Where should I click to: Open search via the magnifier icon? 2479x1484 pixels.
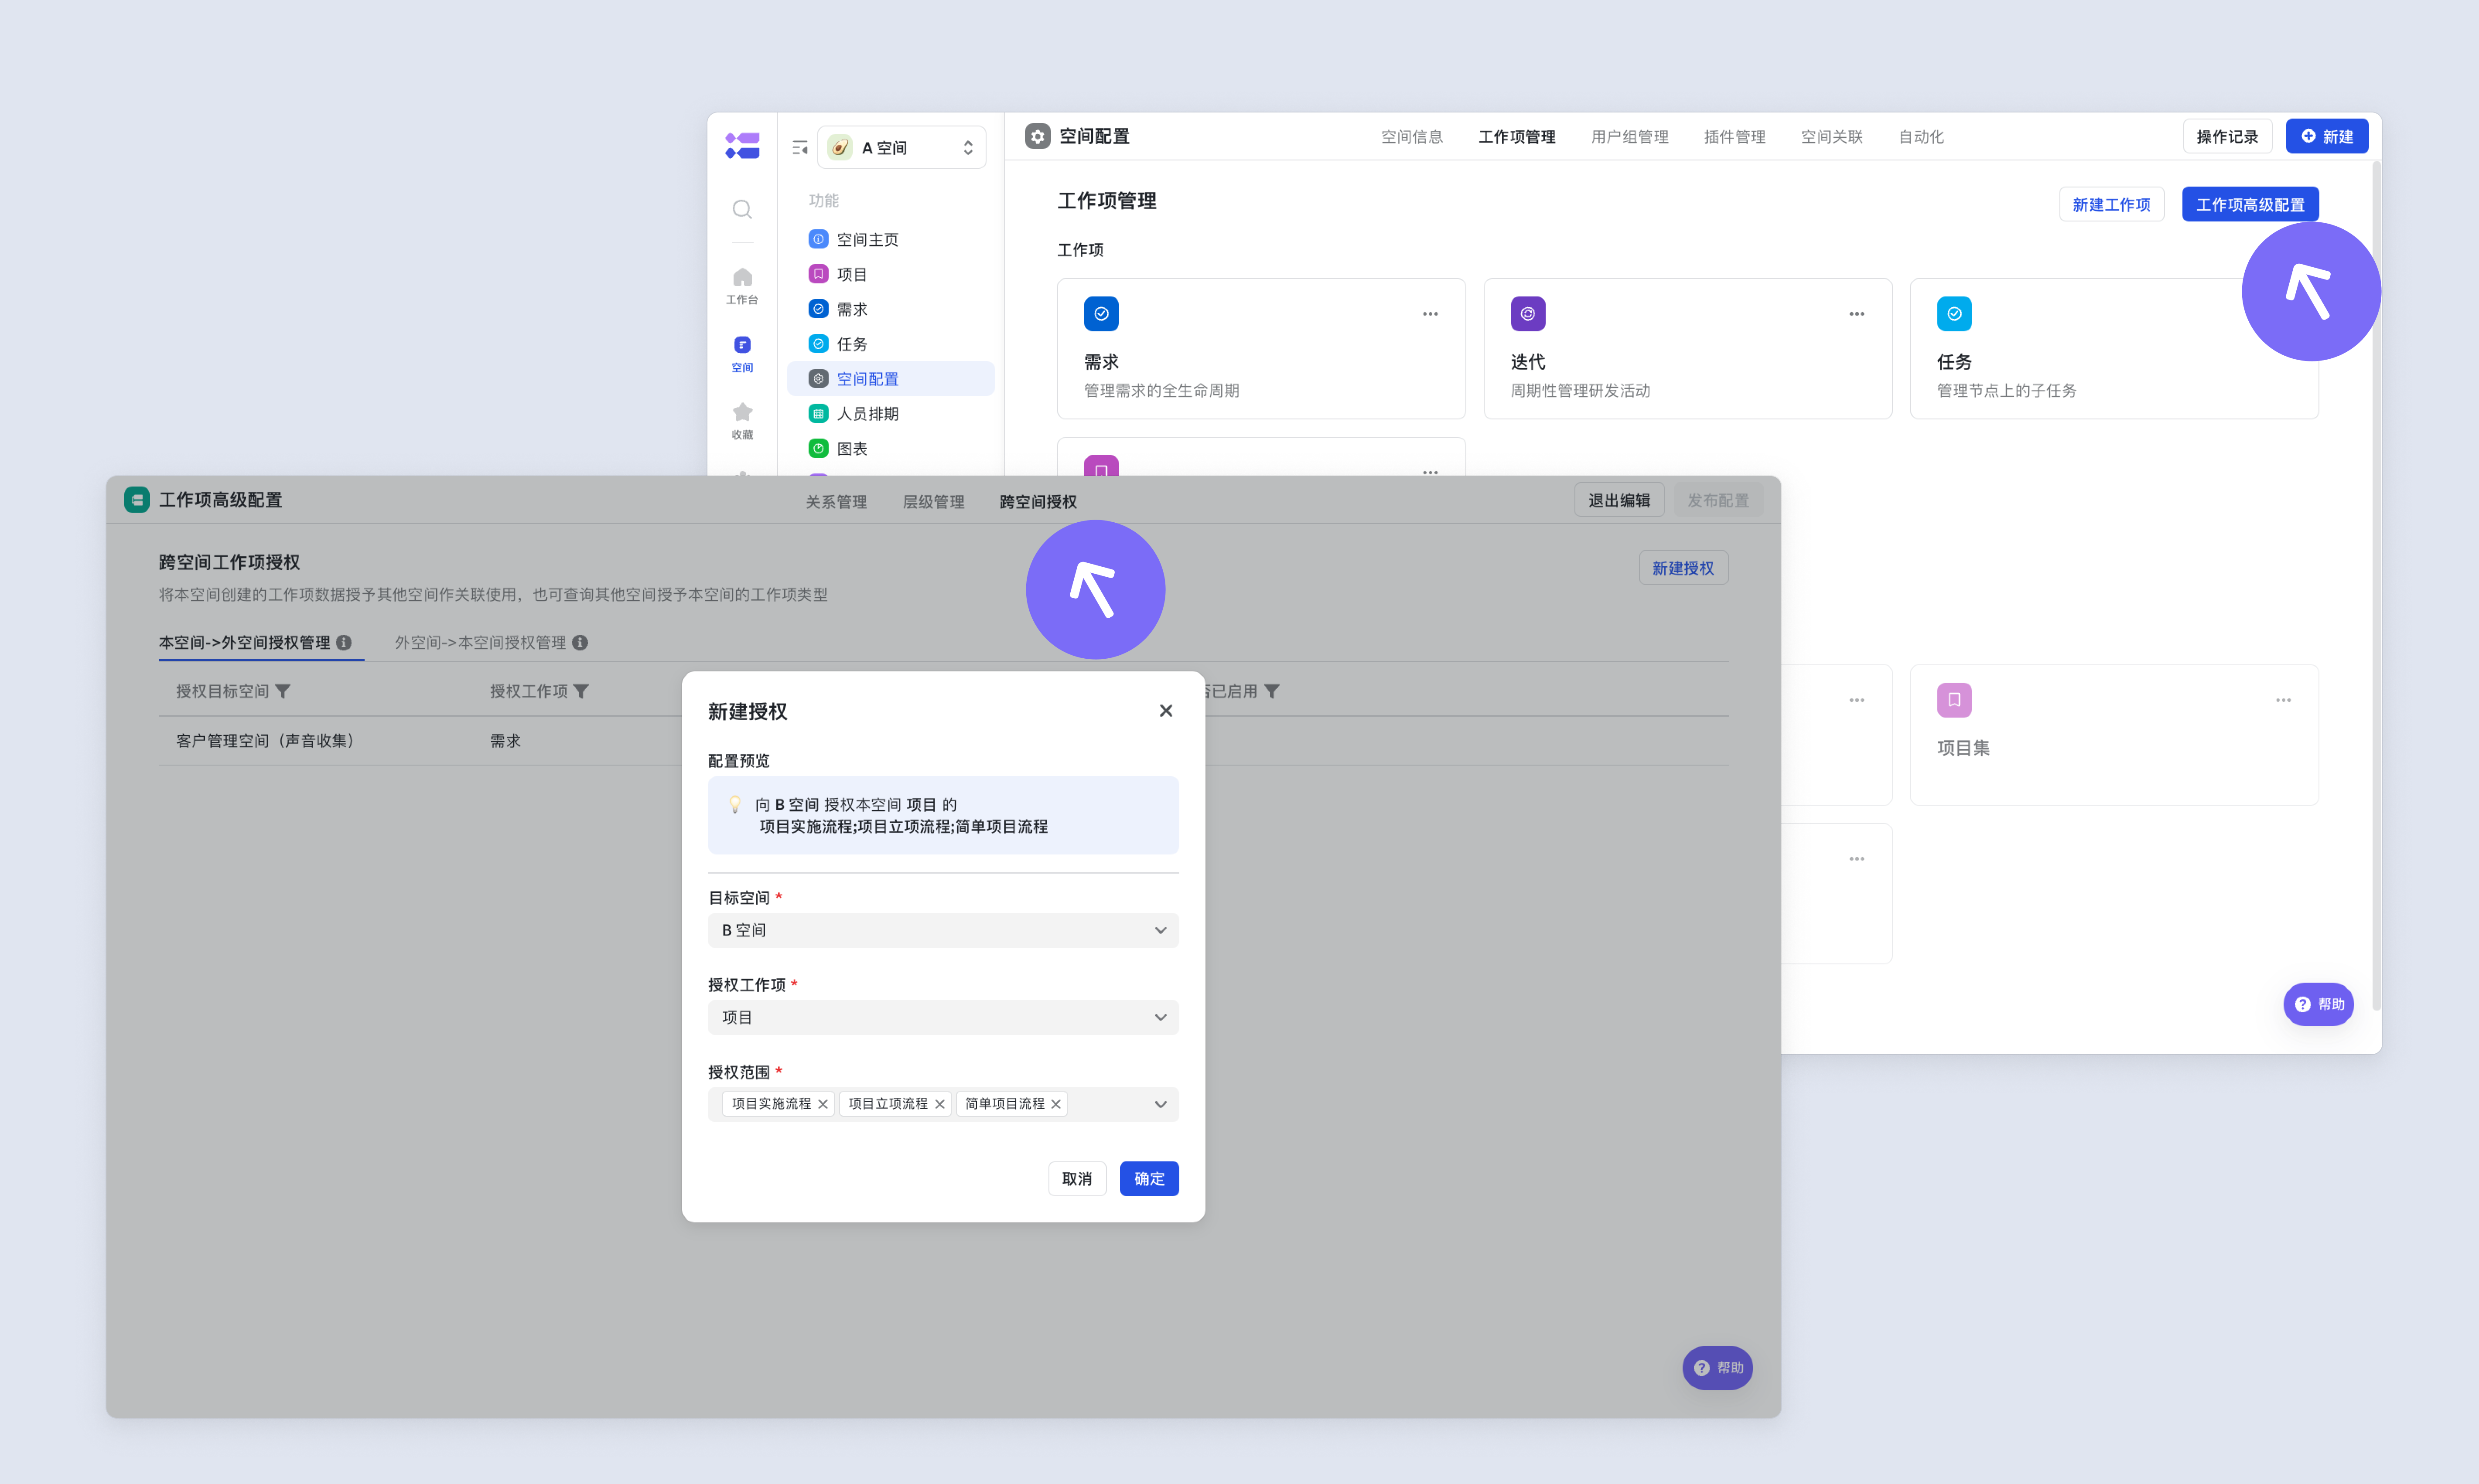[741, 209]
